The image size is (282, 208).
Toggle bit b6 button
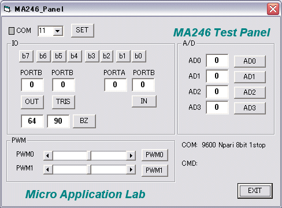pos(43,56)
